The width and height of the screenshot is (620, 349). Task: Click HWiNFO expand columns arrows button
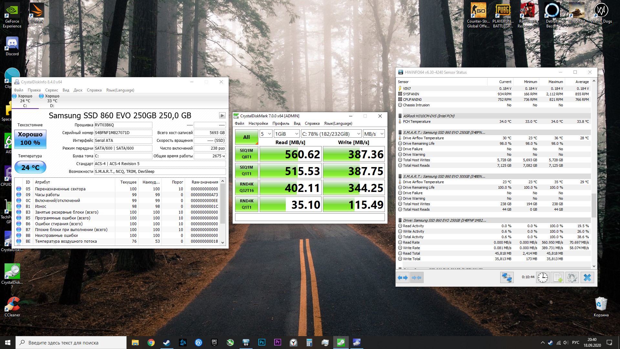(403, 278)
